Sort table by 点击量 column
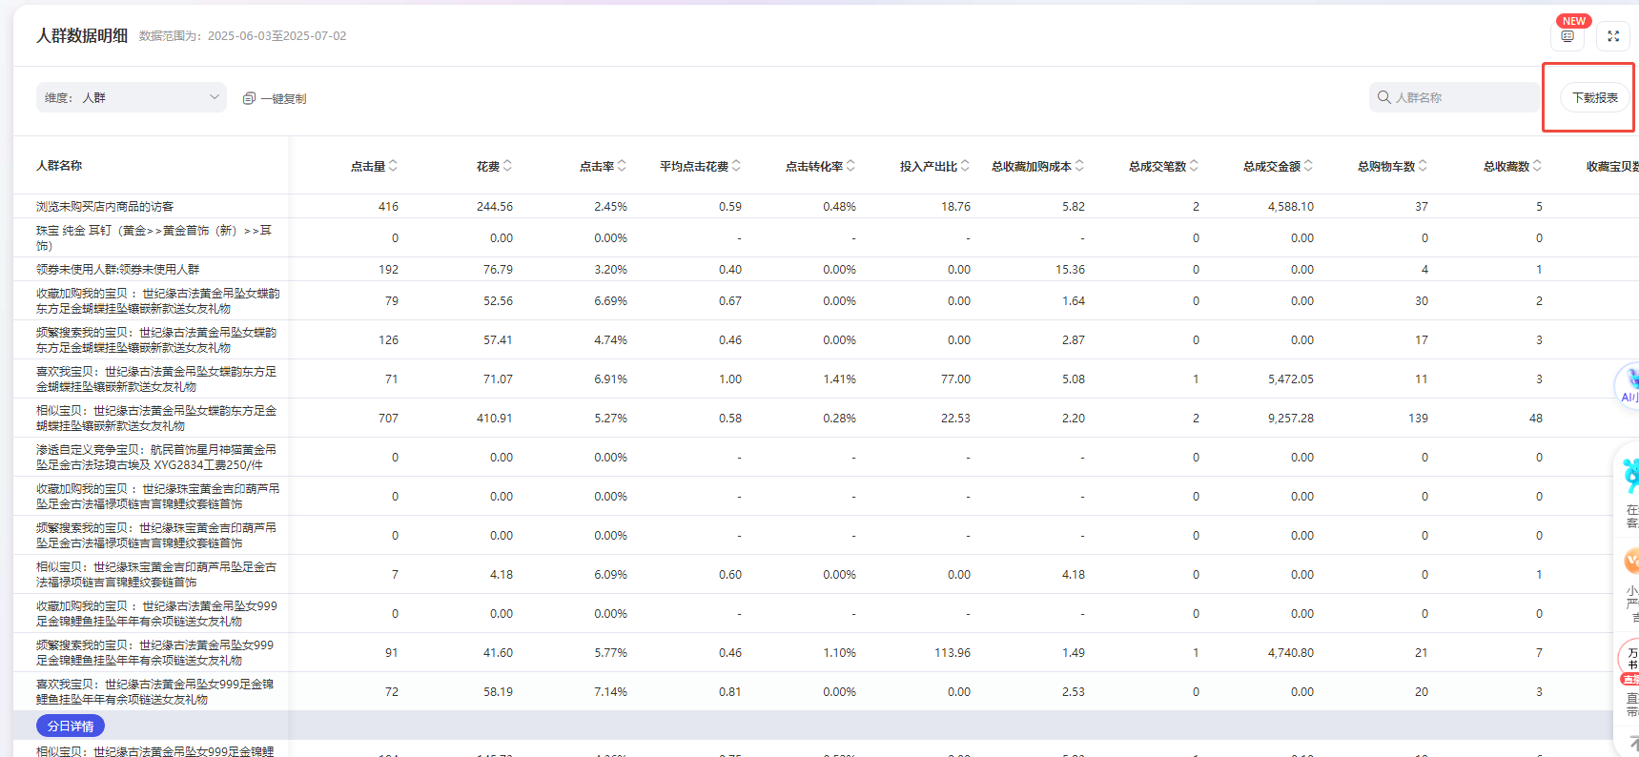 tap(393, 166)
